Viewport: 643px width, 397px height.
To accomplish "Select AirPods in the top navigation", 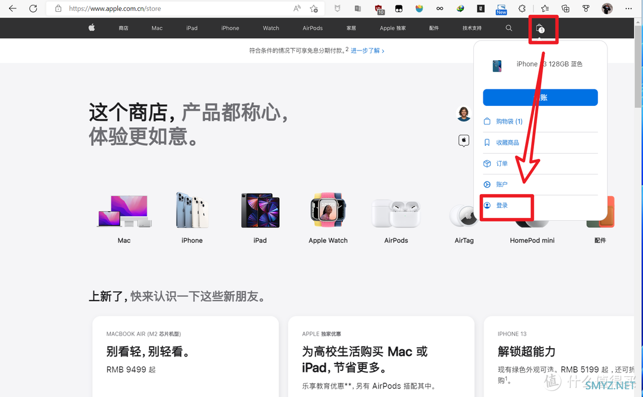I will coord(313,28).
